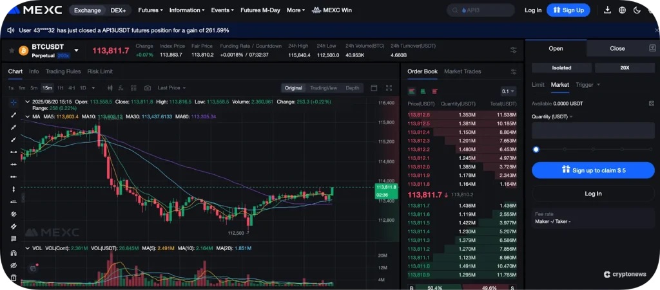Screen dimensions: 660x290
Task: Open the language globe icon
Action: coord(622,10)
